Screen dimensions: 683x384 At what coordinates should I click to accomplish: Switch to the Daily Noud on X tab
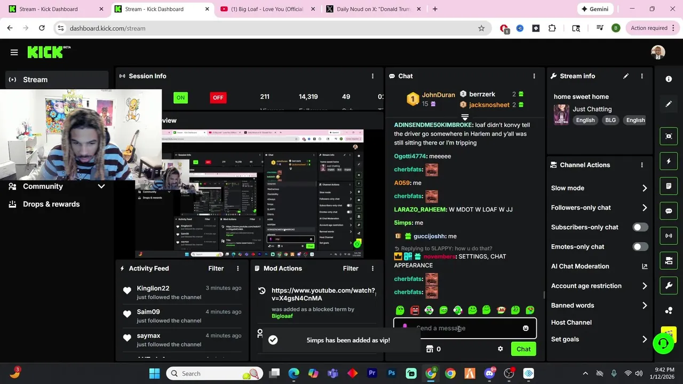(x=373, y=9)
